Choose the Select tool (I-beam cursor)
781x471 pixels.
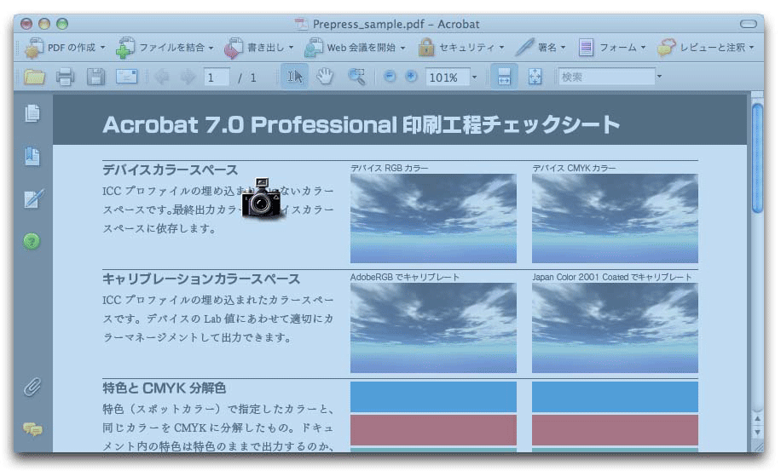[295, 77]
